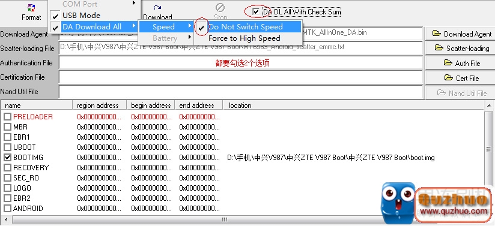Click the Authentication File path field
Image resolution: width=495 pixels, height=226 pixels.
[241, 63]
